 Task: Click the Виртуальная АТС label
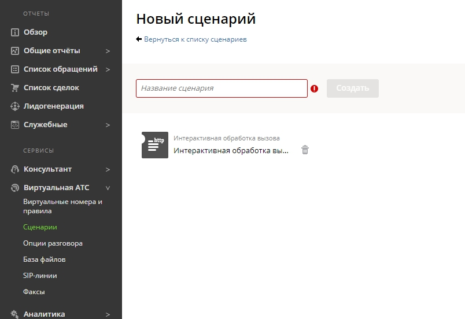[56, 187]
